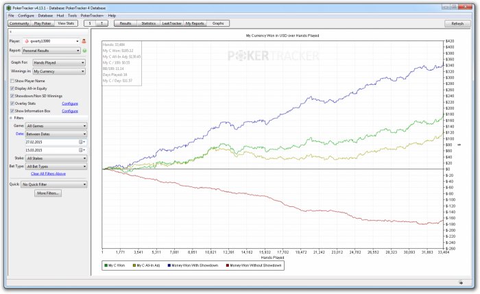Screen dimensions: 480x294
Task: Switch to the Community tab
Action: pos(19,23)
